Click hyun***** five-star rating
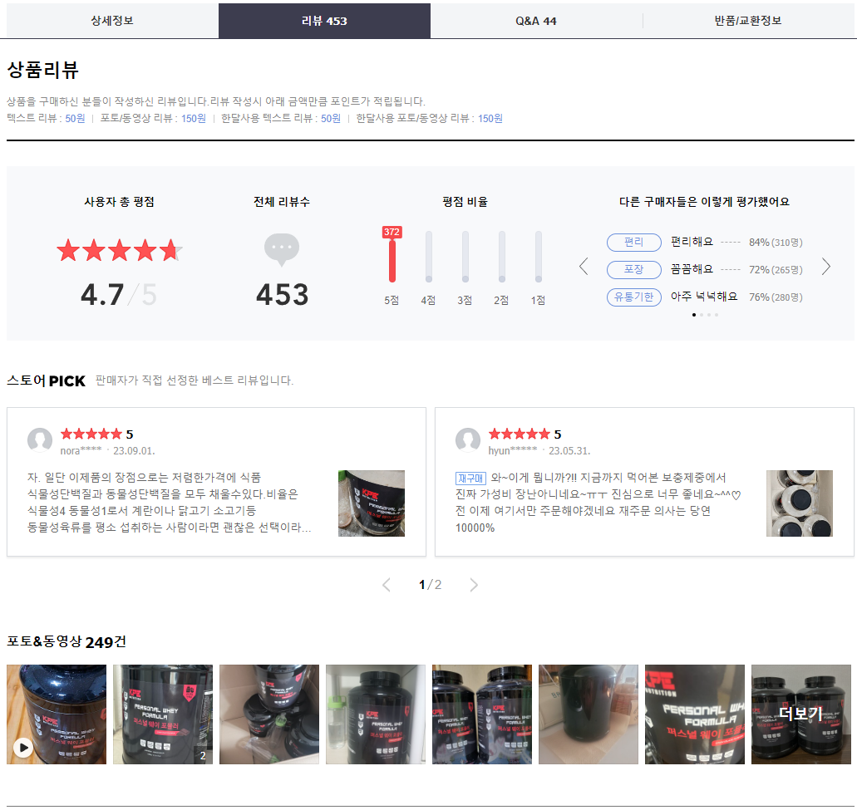The width and height of the screenshot is (857, 810). coord(520,434)
